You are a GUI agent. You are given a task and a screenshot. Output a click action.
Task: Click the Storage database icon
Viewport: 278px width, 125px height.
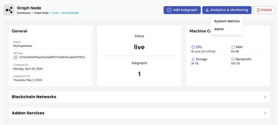pyautogui.click(x=193, y=59)
